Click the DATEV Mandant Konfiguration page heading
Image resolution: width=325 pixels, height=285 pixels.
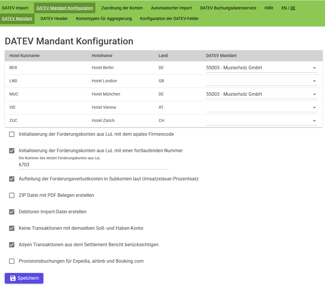tap(69, 41)
